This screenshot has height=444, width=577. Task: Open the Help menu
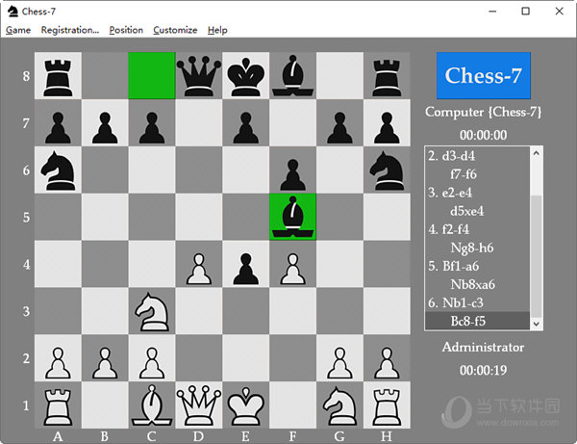click(217, 30)
